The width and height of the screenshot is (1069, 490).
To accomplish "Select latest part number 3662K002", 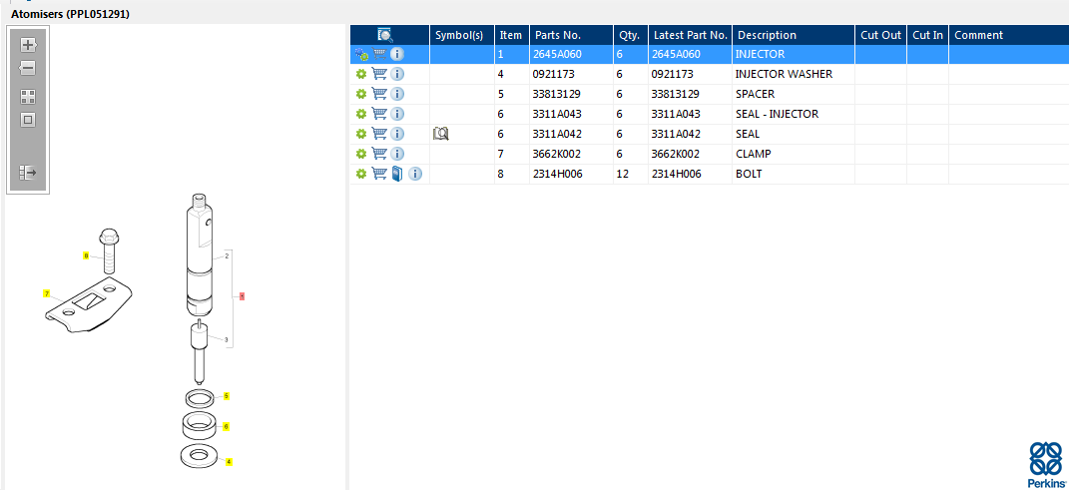I will pyautogui.click(x=691, y=154).
